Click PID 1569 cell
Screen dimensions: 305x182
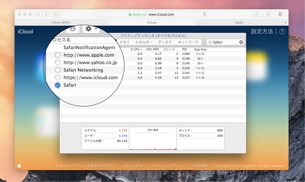pyautogui.click(x=186, y=54)
